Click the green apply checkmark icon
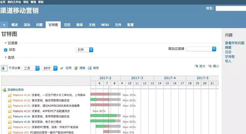Image resolution: width=246 pixels, height=134 pixels. coord(62,68)
